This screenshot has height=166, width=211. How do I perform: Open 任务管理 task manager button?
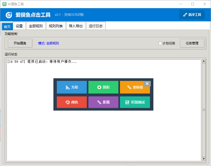(x=192, y=43)
